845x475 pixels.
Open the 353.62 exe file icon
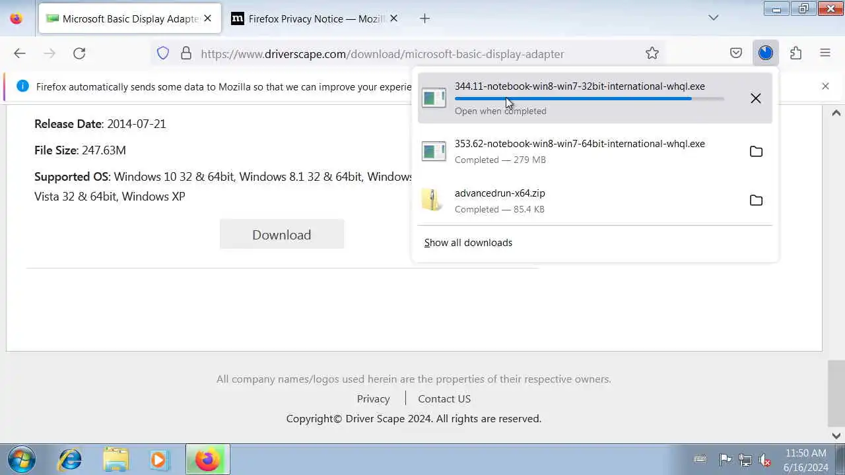(434, 152)
